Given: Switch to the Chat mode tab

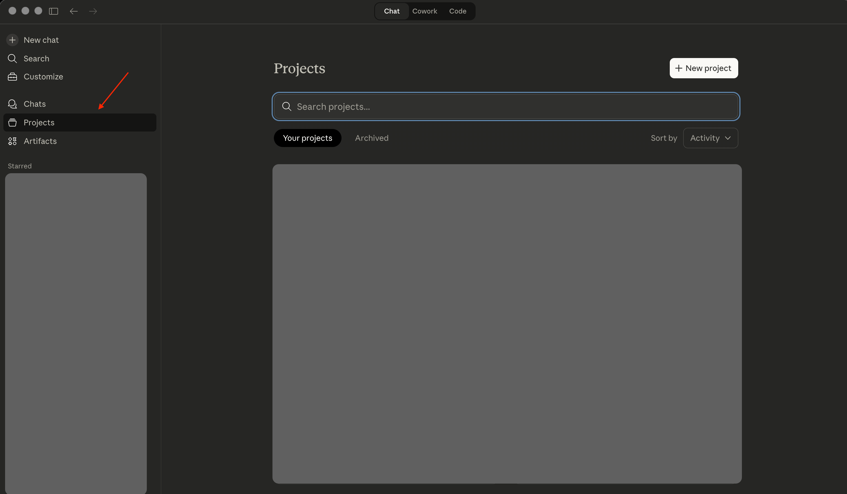Looking at the screenshot, I should pyautogui.click(x=392, y=11).
